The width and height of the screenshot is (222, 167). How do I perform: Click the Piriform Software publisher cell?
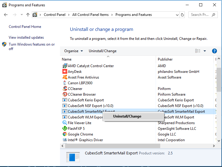click(172, 94)
